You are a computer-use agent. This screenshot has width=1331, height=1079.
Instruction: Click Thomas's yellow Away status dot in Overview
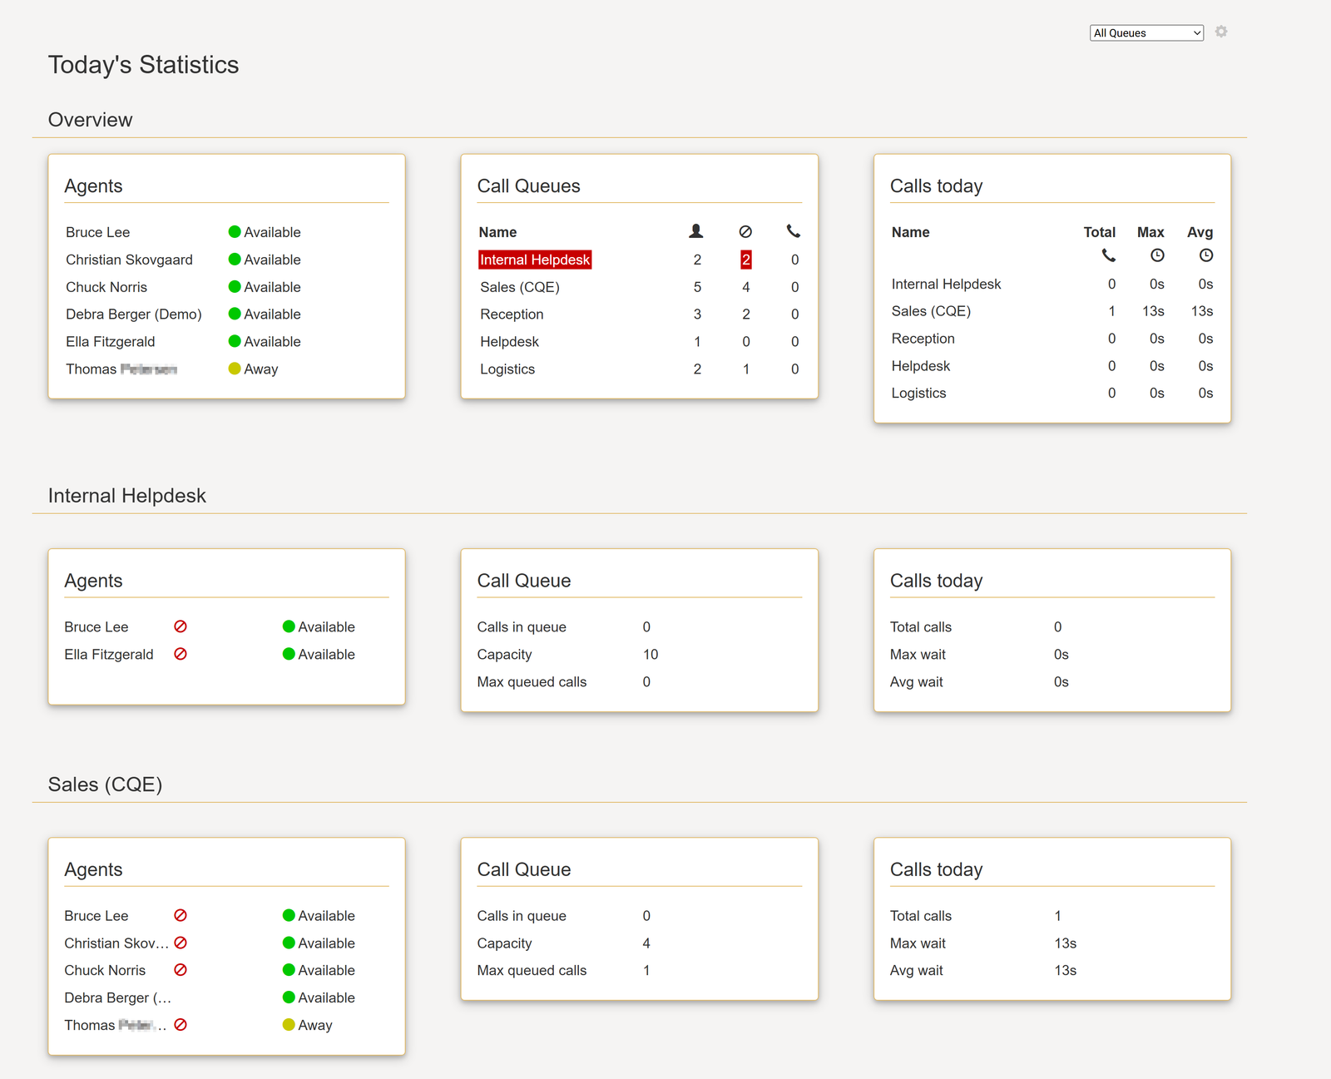tap(235, 369)
